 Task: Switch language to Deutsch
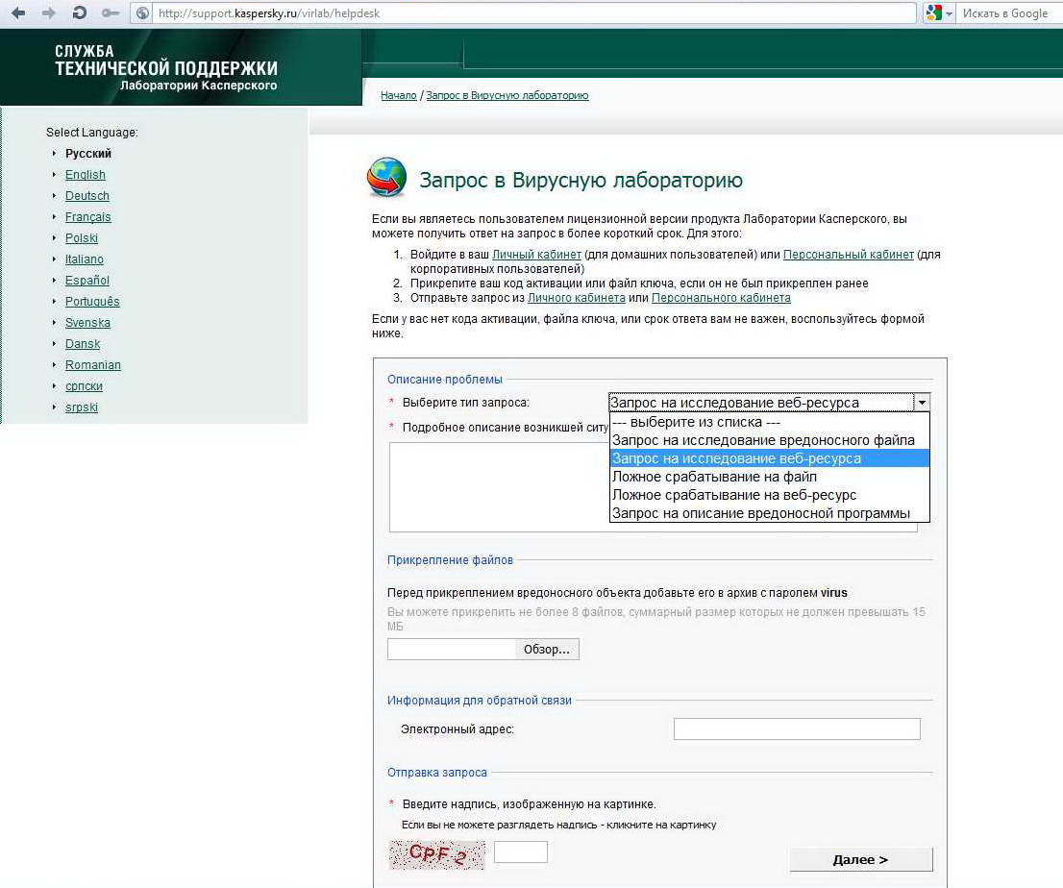pos(87,196)
